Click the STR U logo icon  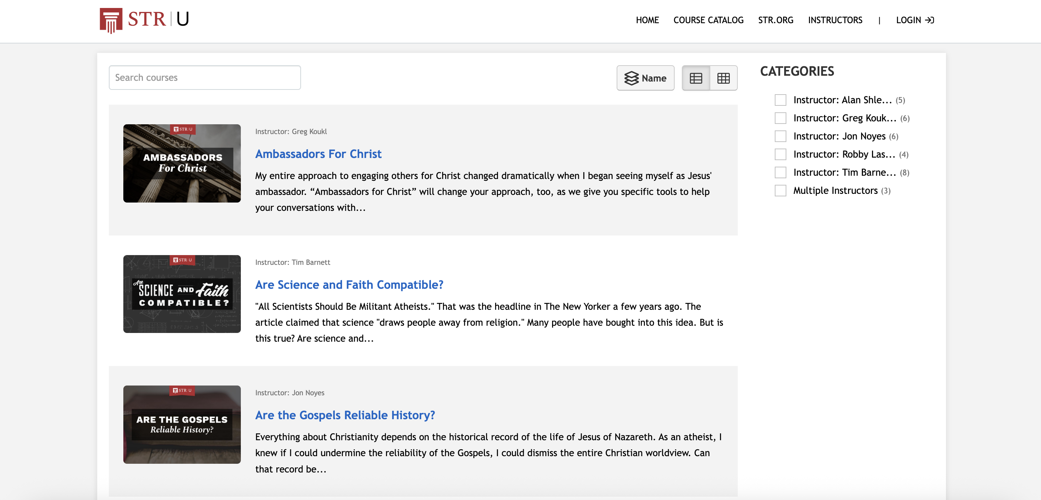(x=111, y=20)
